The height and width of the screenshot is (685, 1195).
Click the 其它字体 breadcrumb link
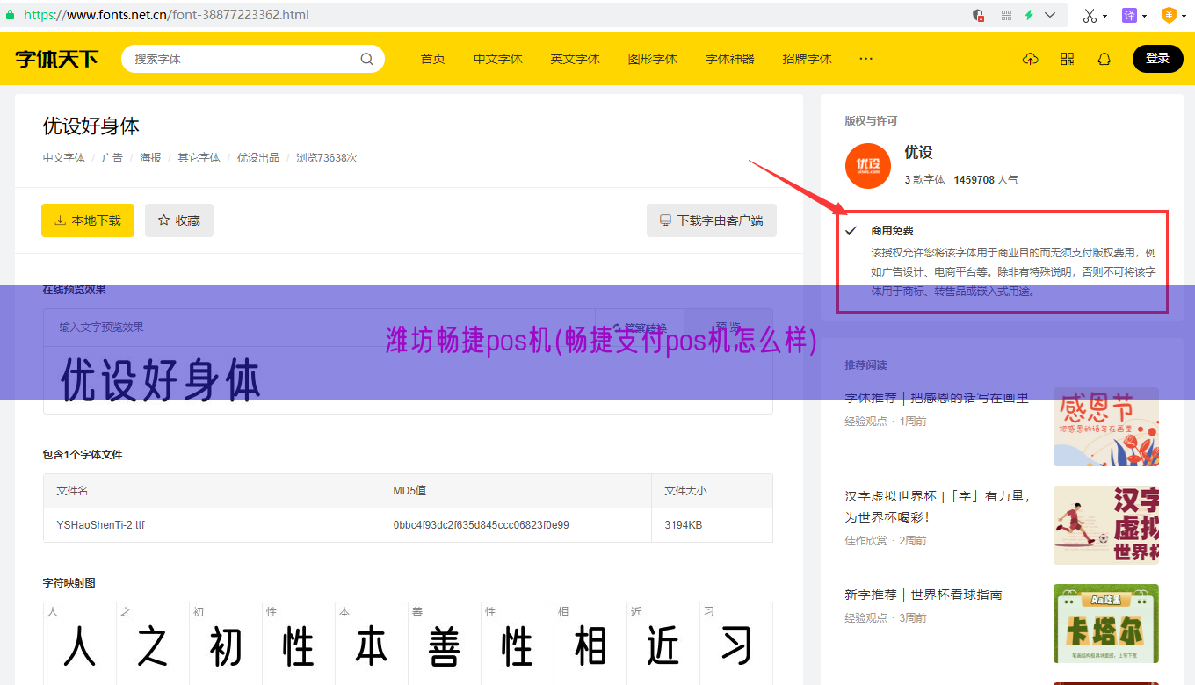point(199,158)
